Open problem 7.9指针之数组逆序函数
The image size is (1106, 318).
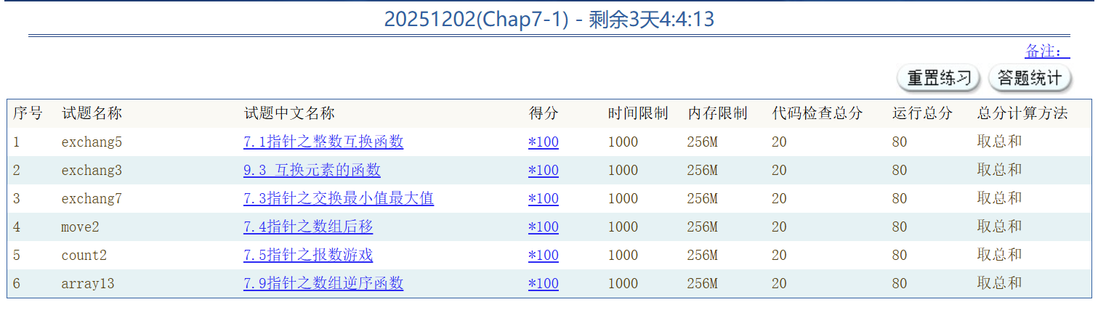323,283
